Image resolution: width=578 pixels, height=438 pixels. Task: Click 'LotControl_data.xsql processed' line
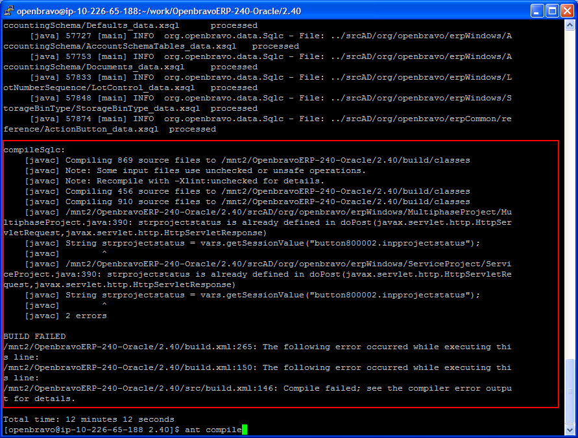[130, 87]
